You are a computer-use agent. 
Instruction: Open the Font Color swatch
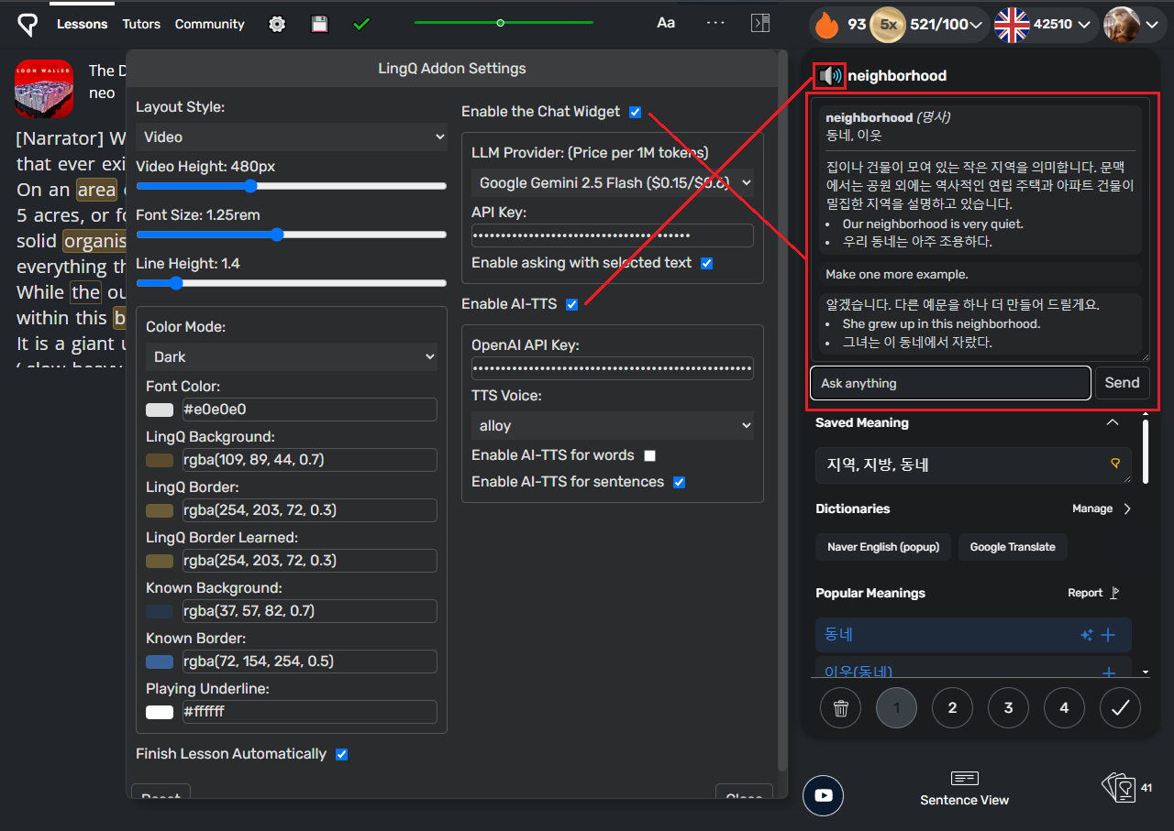160,410
